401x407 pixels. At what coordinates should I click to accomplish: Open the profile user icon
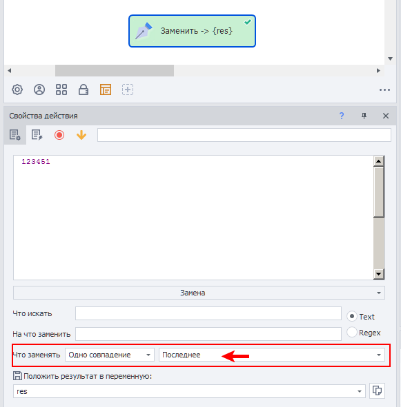click(x=39, y=90)
